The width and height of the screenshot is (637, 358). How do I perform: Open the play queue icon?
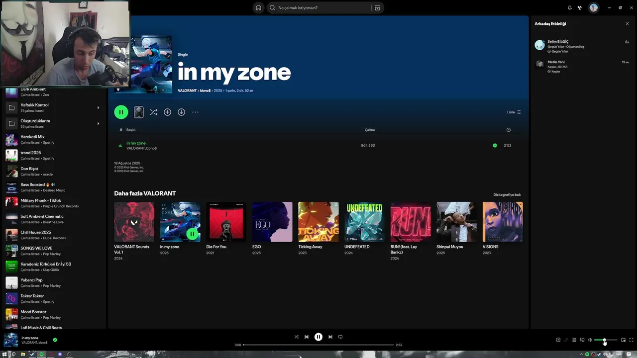coord(574,340)
